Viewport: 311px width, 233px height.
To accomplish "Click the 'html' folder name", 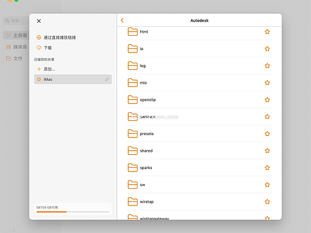I will pyautogui.click(x=144, y=32).
